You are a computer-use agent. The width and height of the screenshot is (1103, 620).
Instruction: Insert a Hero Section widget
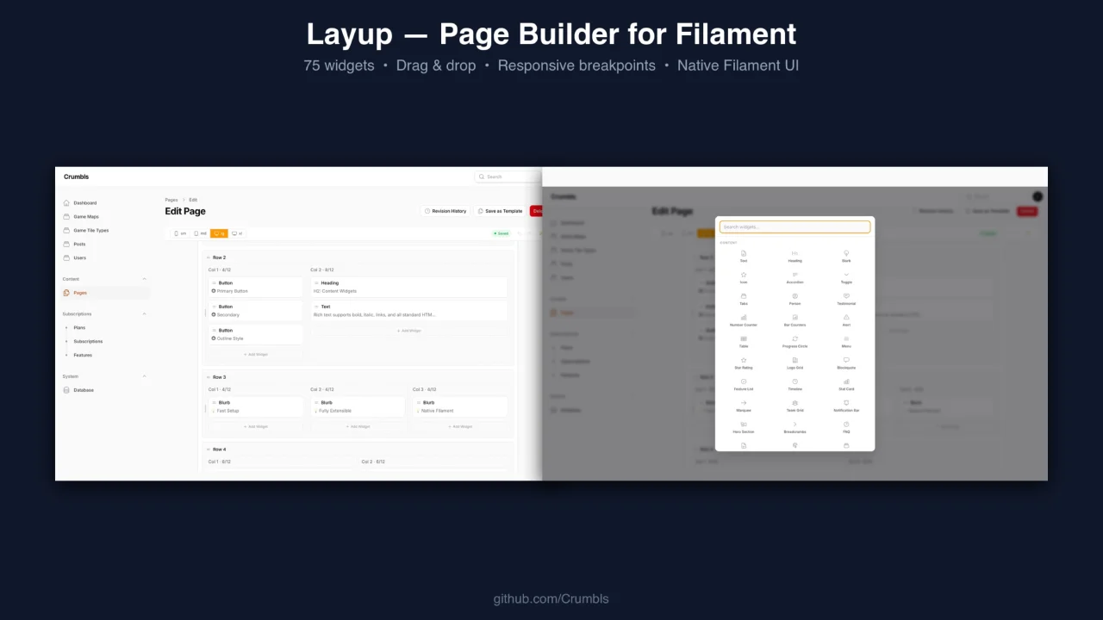[744, 428]
